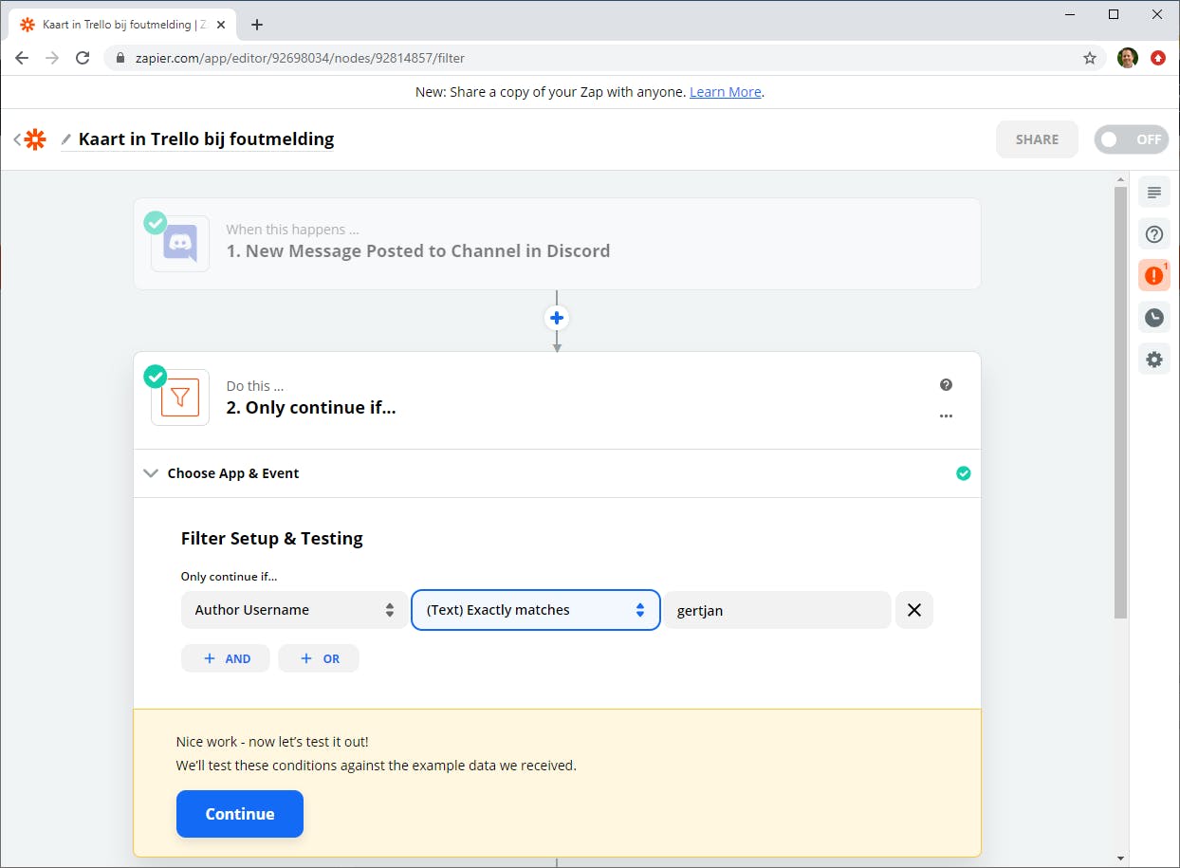The image size is (1180, 868).
Task: Follow the Learn More link
Action: coord(726,92)
